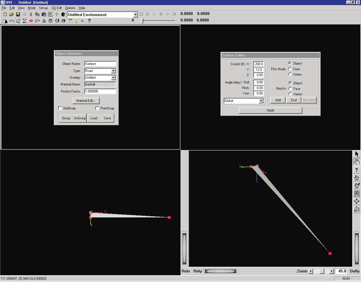Open the 3-D Edit menu
The height and width of the screenshot is (282, 361).
click(56, 8)
